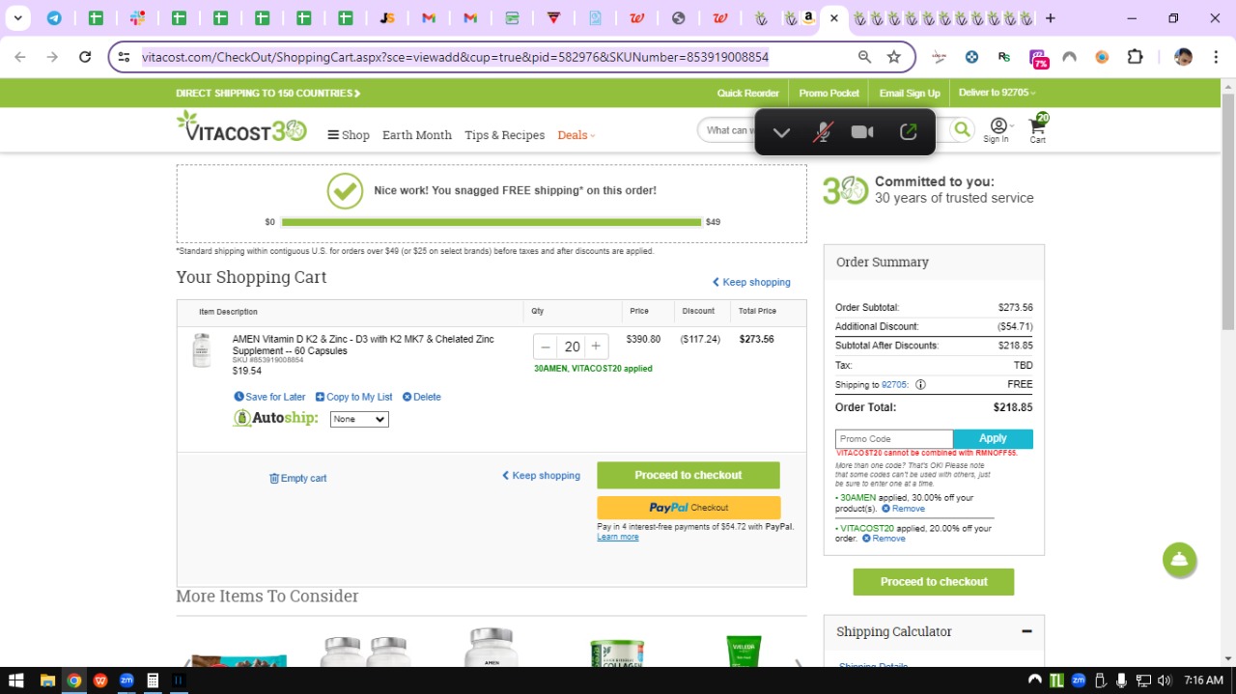Click the free shipping progress bar
Image resolution: width=1236 pixels, height=694 pixels.
492,222
